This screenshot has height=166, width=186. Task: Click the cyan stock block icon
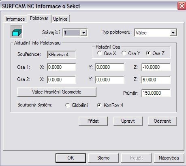17,32
